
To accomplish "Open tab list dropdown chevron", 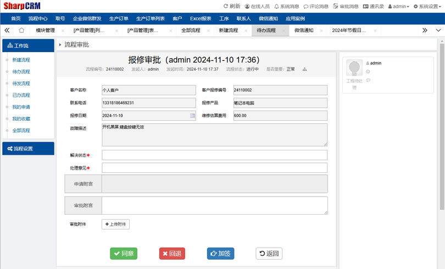I will [x=438, y=30].
